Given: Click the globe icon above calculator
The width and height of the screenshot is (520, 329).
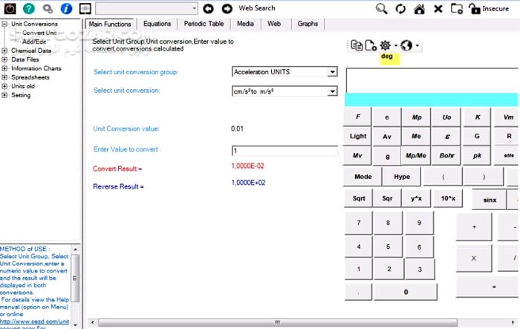Looking at the screenshot, I should [x=406, y=45].
